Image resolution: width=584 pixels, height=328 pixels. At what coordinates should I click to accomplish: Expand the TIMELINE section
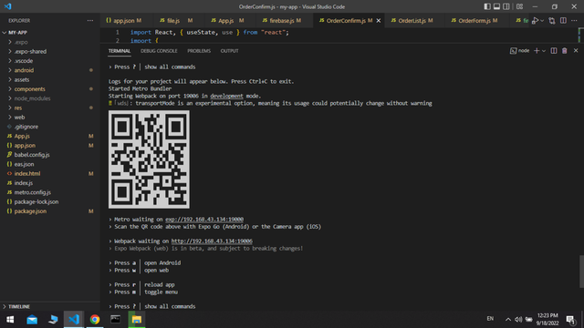click(x=50, y=306)
